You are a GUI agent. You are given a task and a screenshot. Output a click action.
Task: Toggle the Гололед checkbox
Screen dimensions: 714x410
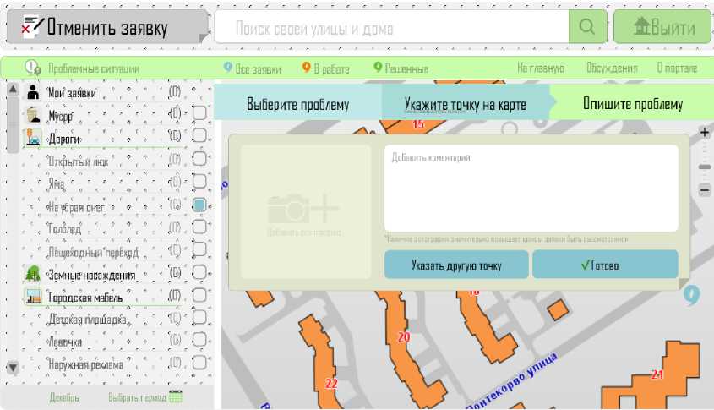[x=199, y=227]
